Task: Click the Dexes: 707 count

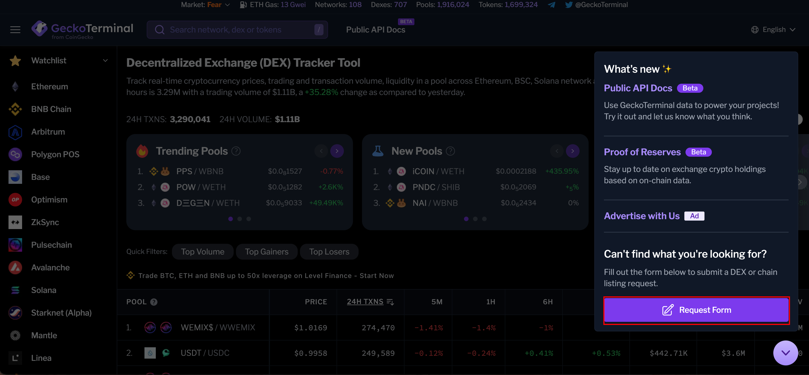Action: point(389,5)
